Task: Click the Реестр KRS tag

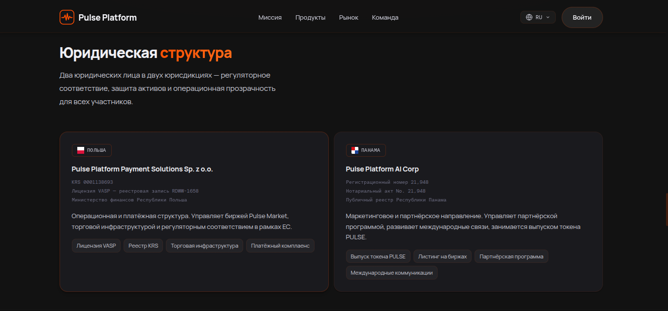Action: tap(143, 246)
